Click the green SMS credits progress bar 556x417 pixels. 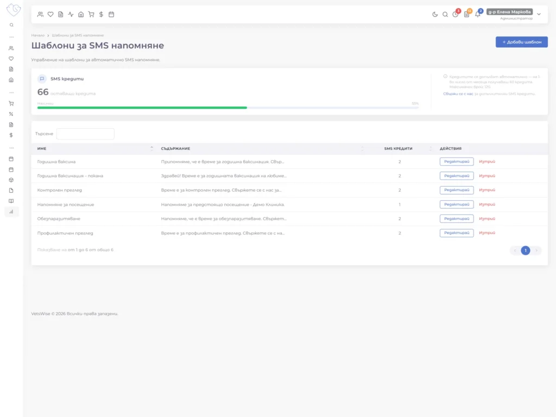[142, 108]
